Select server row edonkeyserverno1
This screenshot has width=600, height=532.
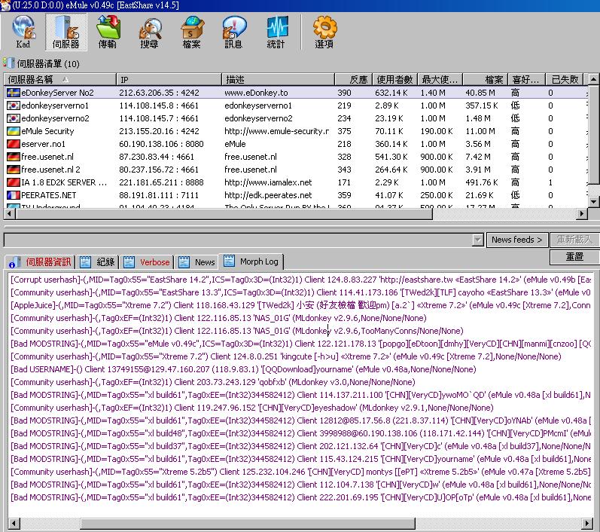tap(296, 105)
